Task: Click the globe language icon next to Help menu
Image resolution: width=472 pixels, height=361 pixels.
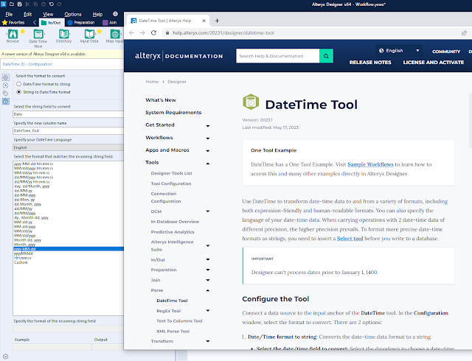Action: (115, 14)
